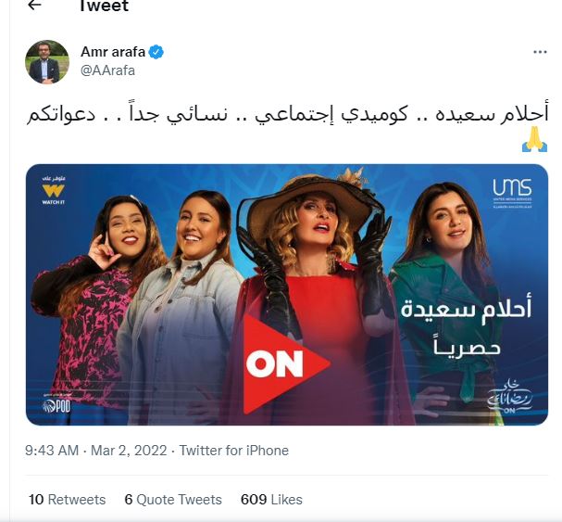Click the Twitter for iPhone source link
This screenshot has height=522, width=562.
[233, 451]
